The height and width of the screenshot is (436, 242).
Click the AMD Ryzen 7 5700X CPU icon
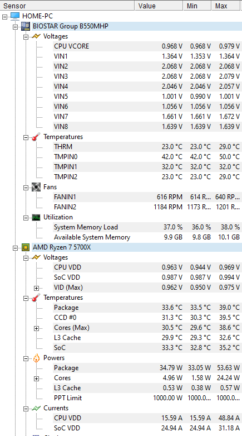pyautogui.click(x=26, y=247)
